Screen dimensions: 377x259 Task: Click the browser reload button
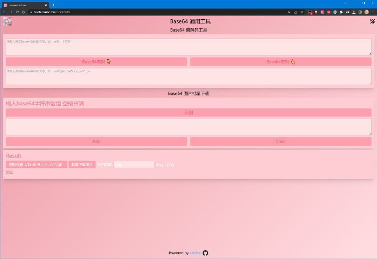click(17, 12)
